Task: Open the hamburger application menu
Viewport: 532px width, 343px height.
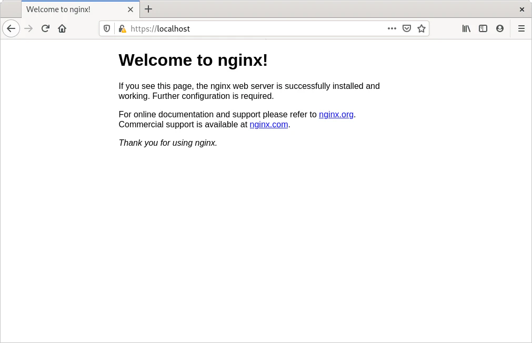Action: 521,28
